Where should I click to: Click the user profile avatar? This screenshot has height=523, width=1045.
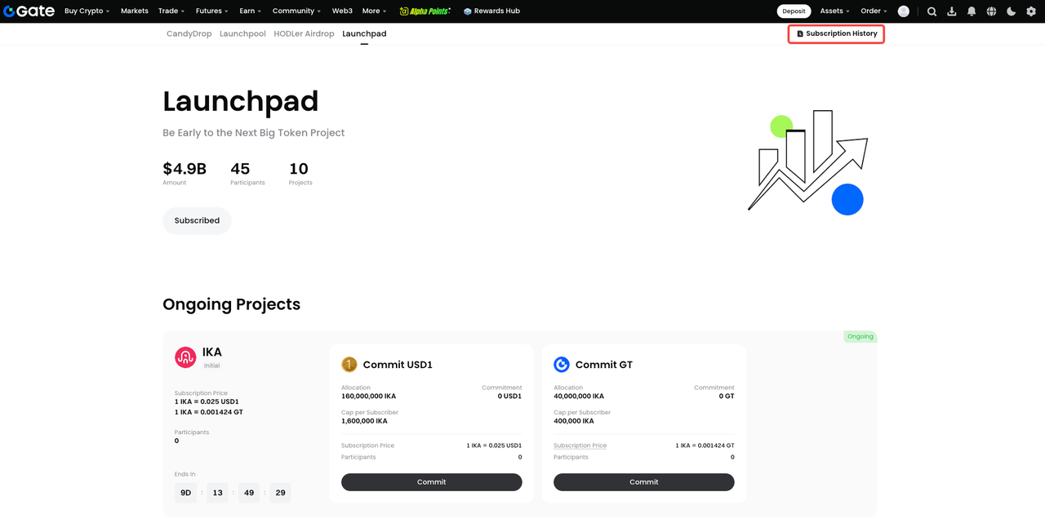tap(903, 11)
